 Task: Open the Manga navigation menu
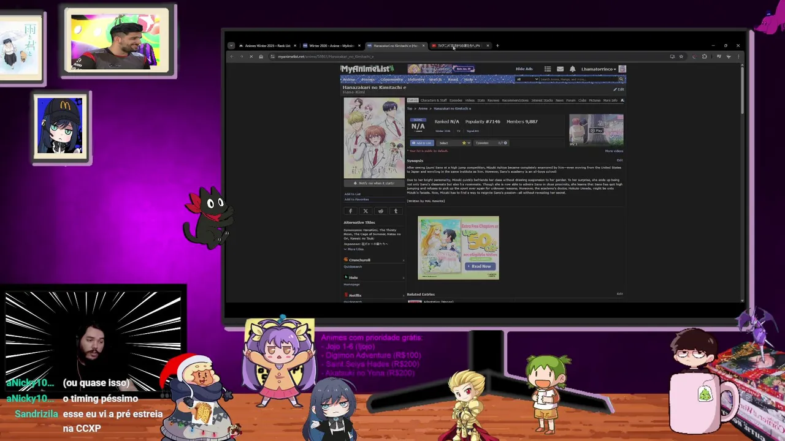(368, 80)
